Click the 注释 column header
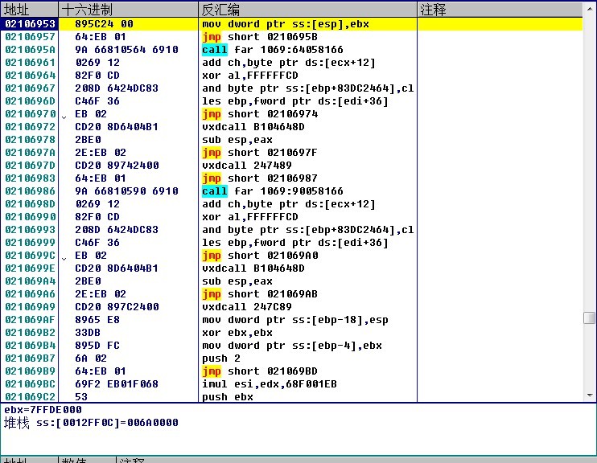 coord(500,10)
